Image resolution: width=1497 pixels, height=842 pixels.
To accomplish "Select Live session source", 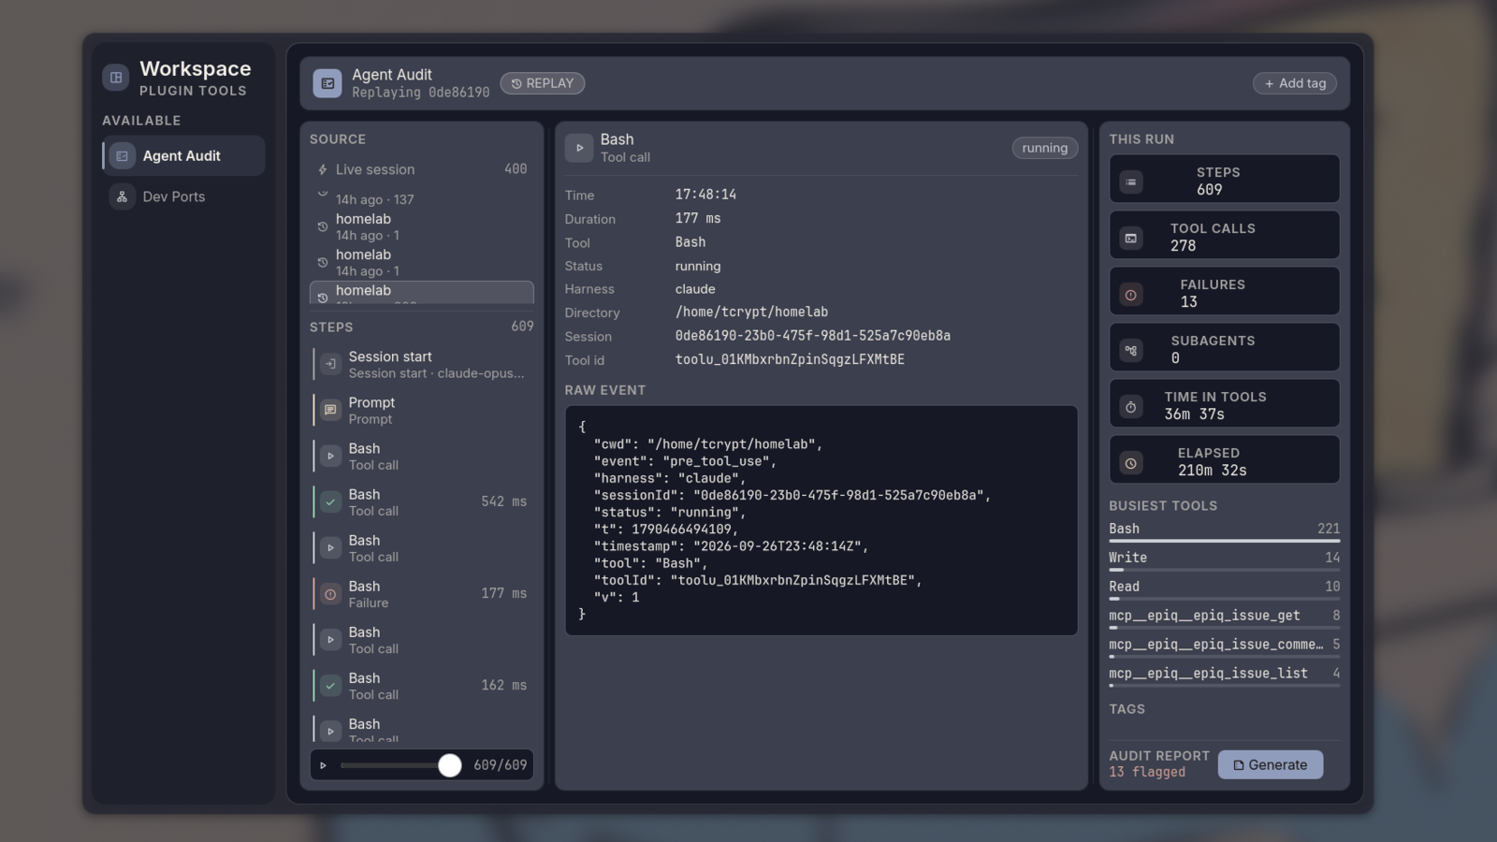I will tap(422, 169).
